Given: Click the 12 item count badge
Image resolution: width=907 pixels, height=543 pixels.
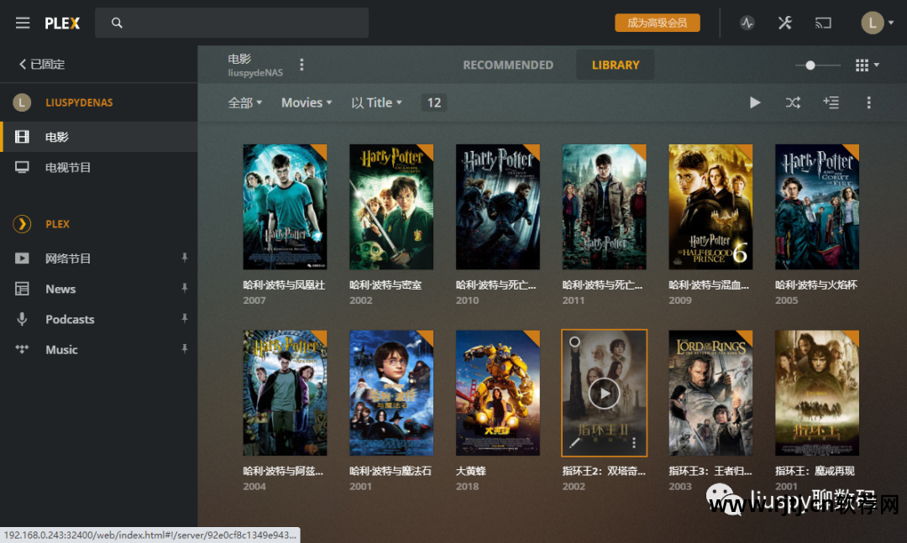Looking at the screenshot, I should [434, 103].
